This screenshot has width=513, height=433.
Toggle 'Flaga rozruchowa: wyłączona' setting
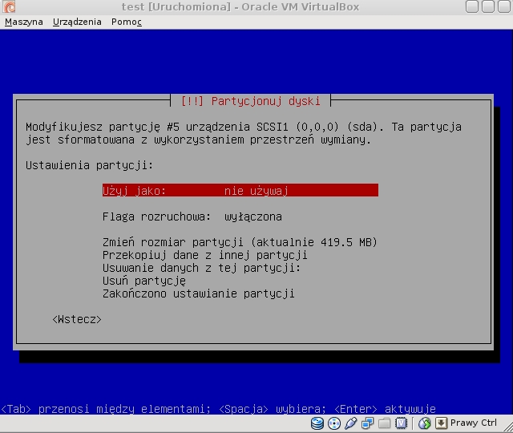coord(192,216)
